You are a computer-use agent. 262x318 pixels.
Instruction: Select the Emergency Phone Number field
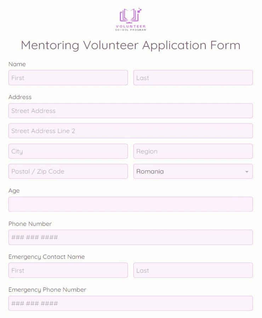click(130, 303)
